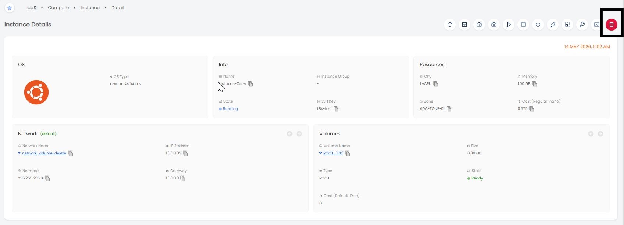
Task: Go to the Instance breadcrumb item
Action: 90,8
